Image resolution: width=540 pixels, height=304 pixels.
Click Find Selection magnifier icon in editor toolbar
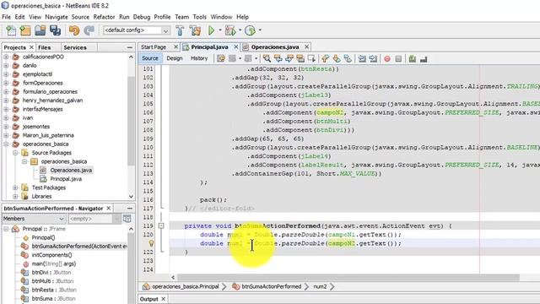[x=267, y=58]
